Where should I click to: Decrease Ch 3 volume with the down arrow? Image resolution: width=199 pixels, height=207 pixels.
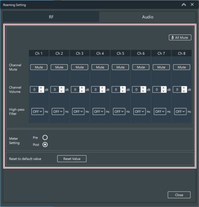82,91
